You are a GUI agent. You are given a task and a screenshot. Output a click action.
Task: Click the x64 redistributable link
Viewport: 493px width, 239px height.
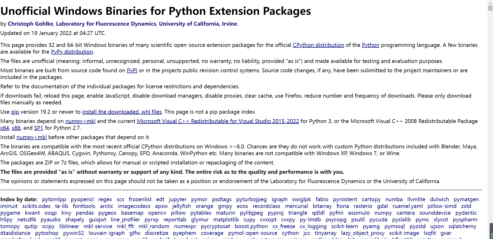point(5,128)
